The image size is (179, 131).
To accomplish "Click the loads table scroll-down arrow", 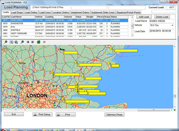I will [x=132, y=35].
